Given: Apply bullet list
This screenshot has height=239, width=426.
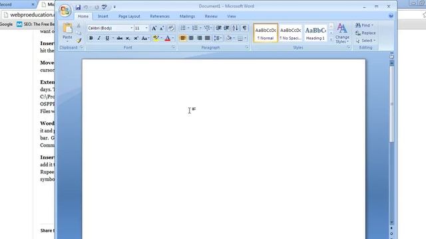Looking at the screenshot, I should point(183,28).
